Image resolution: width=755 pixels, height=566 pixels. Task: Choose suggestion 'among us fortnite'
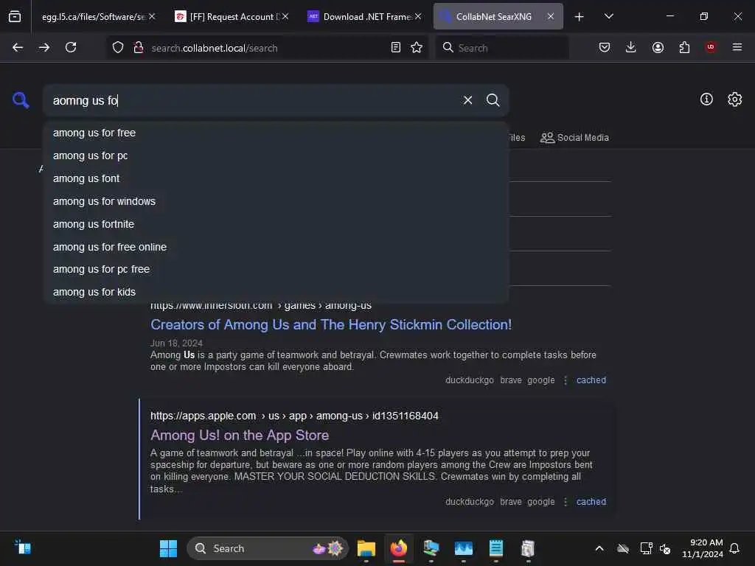pos(276,224)
